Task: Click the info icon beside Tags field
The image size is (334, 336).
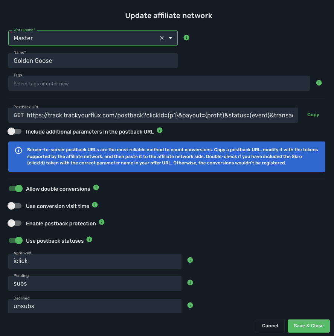Action: pyautogui.click(x=319, y=83)
